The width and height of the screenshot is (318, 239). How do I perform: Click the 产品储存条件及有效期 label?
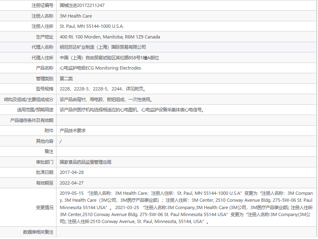tap(32, 120)
